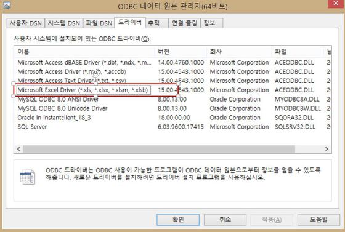Click the 드라이버 tab
Image resolution: width=345 pixels, height=232 pixels.
tap(130, 22)
